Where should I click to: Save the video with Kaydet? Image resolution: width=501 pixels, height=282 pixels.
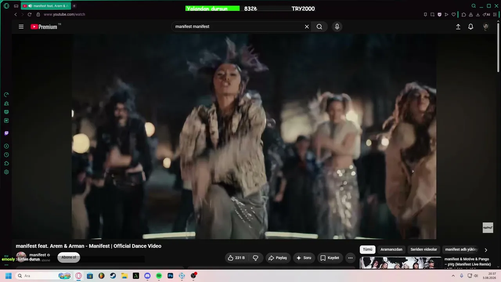(x=330, y=258)
